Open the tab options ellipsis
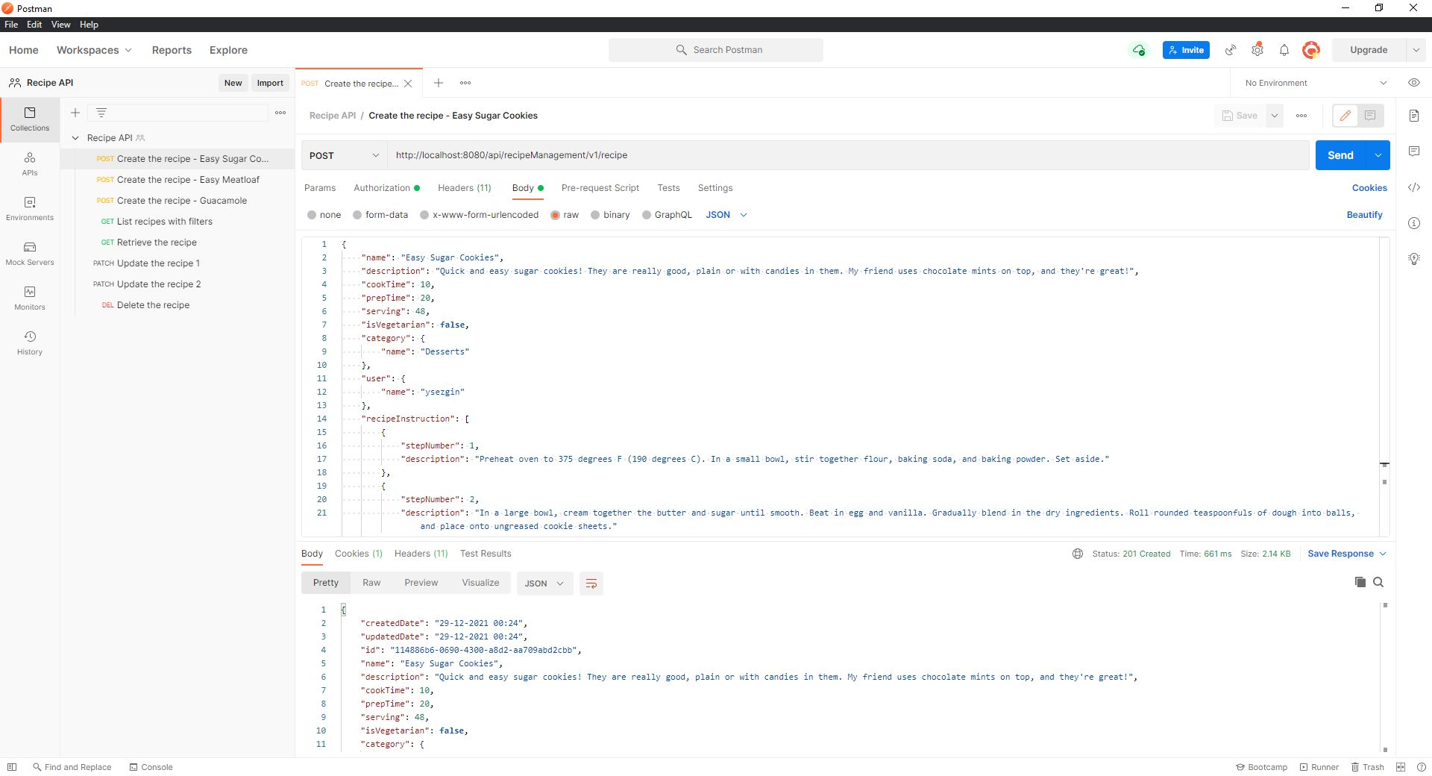Screen dimensions: 1432x776 (465, 83)
